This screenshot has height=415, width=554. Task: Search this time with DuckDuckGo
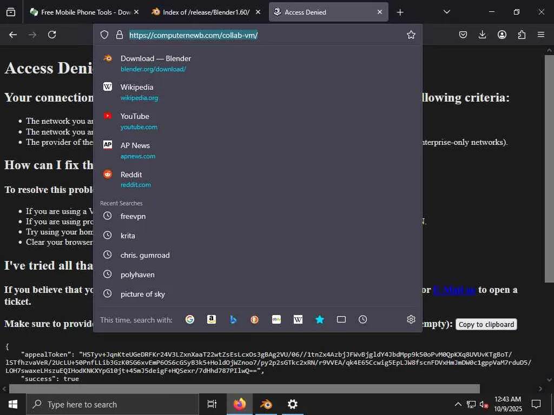point(254,320)
